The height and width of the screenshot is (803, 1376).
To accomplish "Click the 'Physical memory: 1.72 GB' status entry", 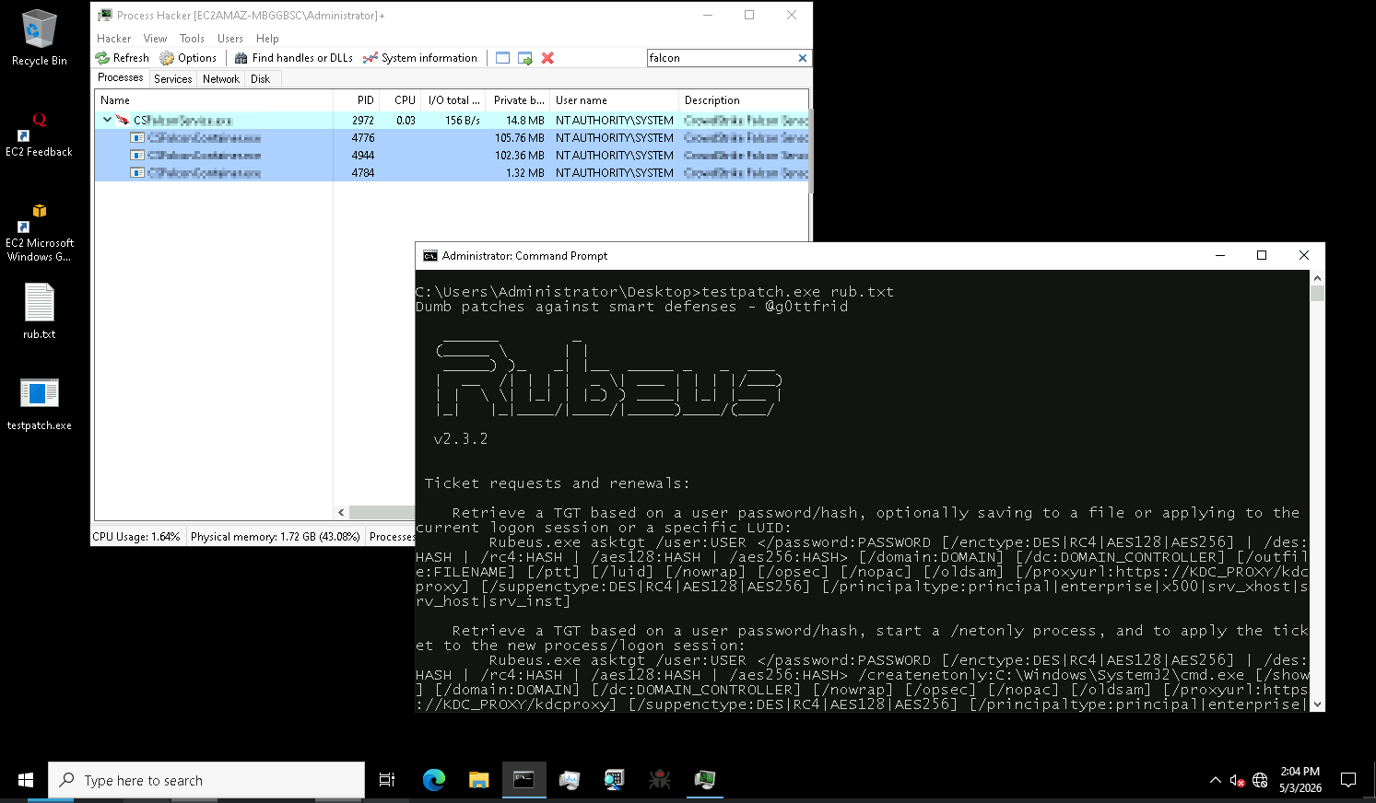I will [x=275, y=537].
